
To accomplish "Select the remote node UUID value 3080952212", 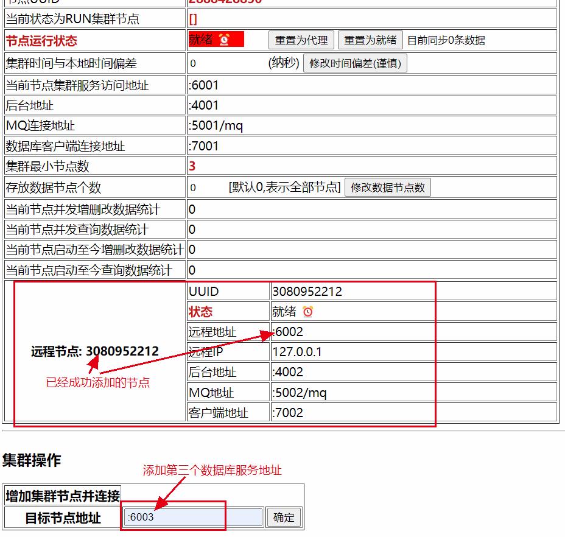I will coord(307,291).
